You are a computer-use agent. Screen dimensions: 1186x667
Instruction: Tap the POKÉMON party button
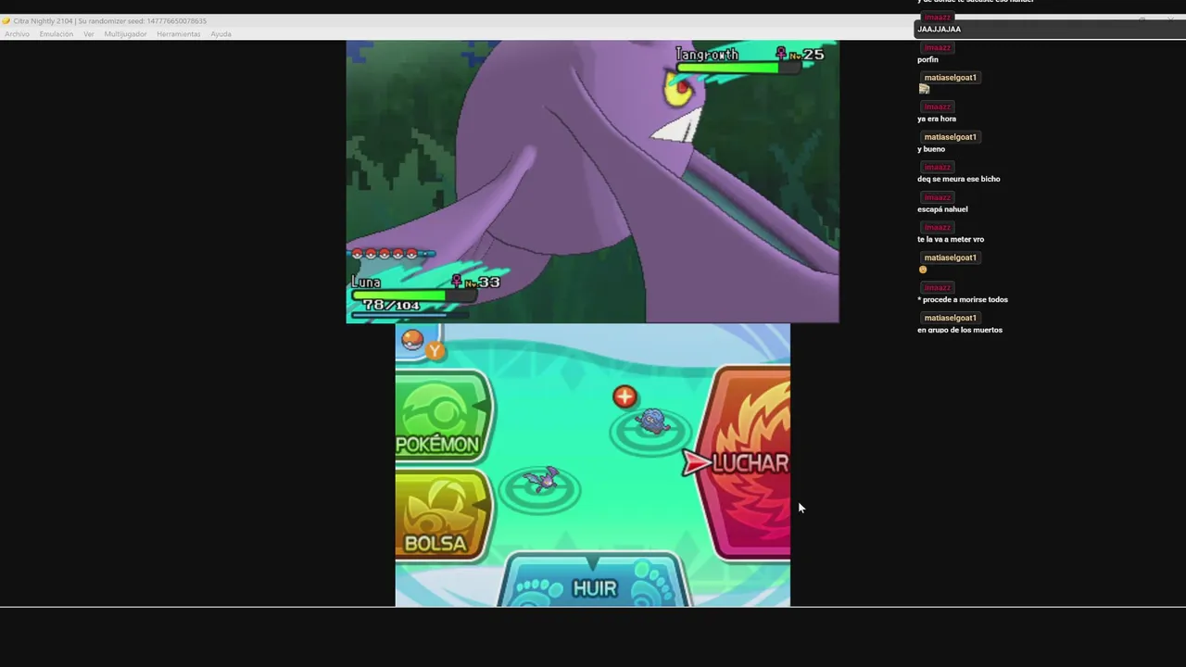[441, 417]
